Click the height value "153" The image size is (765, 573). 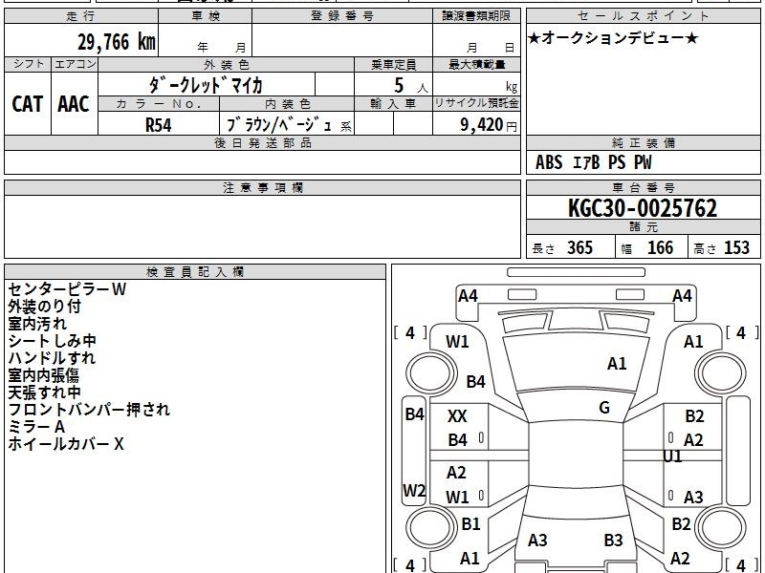(x=736, y=247)
